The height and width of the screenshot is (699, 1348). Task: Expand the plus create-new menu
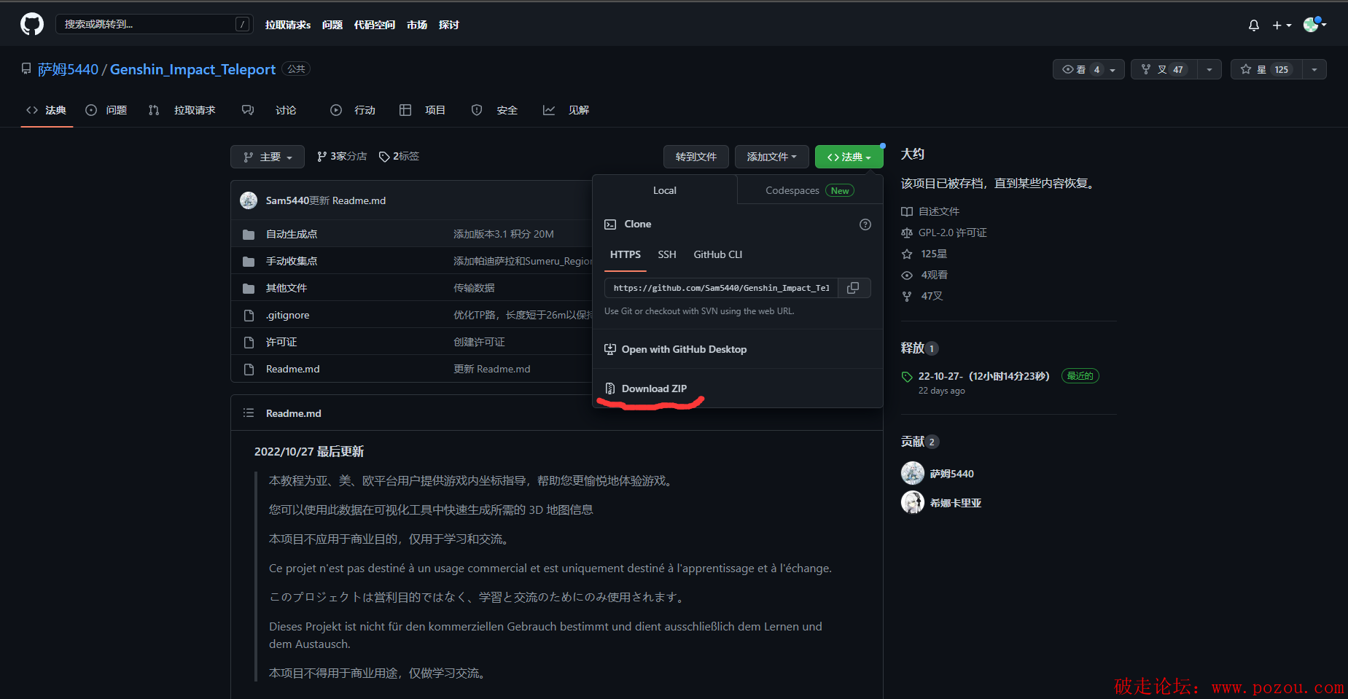pyautogui.click(x=1282, y=25)
